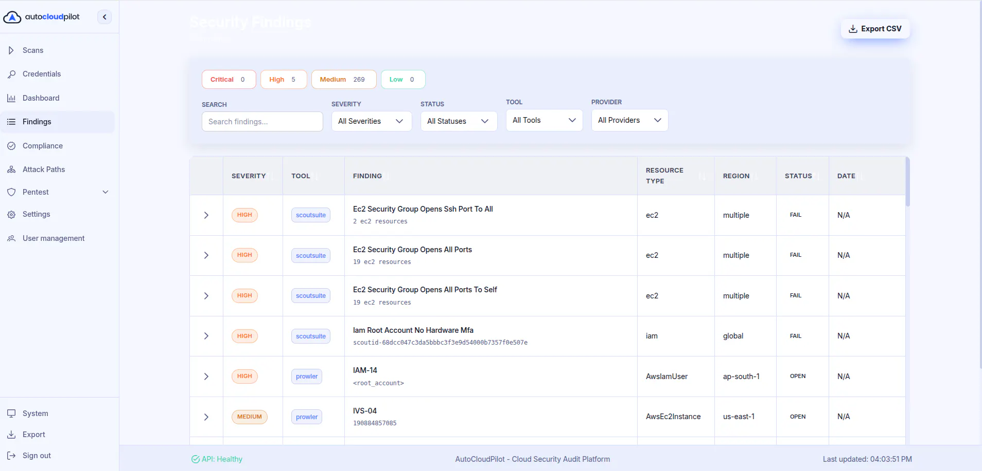982x471 pixels.
Task: Expand the IAM-14 finding row
Action: click(206, 376)
